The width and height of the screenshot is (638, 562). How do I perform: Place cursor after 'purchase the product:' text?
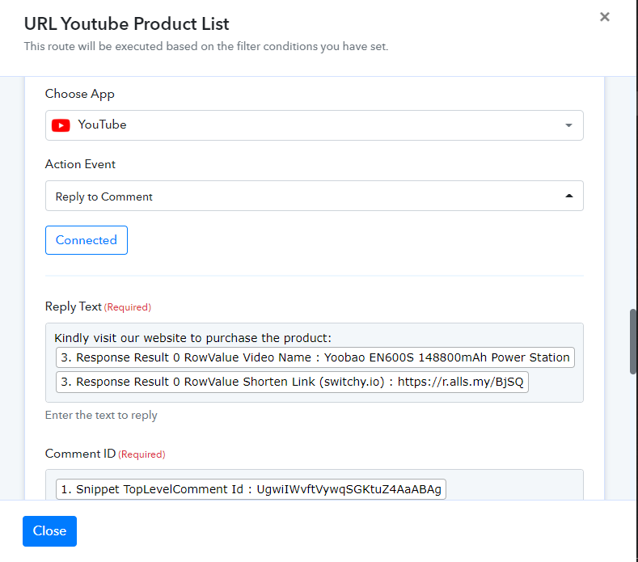coord(332,338)
